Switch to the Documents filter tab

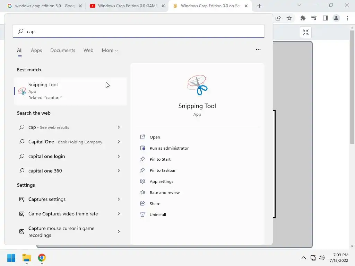click(x=63, y=51)
